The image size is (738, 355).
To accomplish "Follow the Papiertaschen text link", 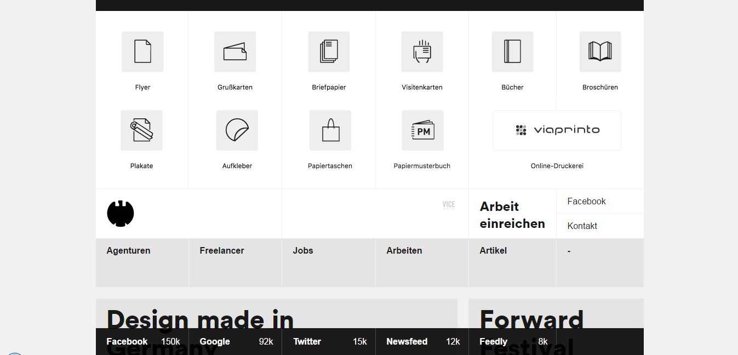I will (330, 166).
